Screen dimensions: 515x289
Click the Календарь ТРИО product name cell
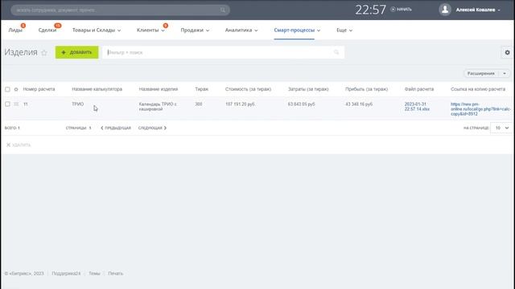[158, 107]
